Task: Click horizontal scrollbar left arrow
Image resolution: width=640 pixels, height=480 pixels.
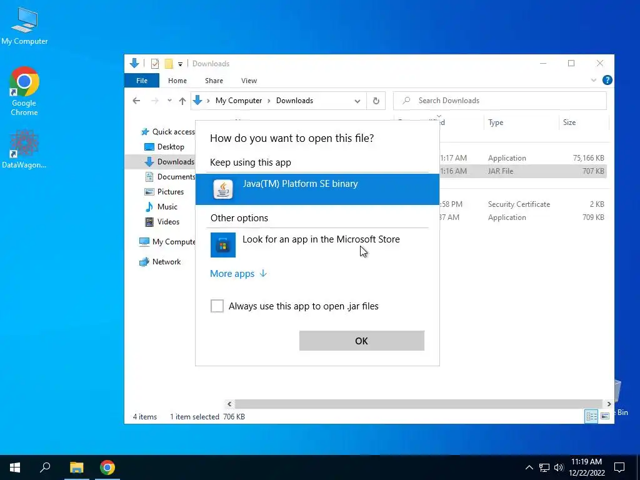Action: 229,404
